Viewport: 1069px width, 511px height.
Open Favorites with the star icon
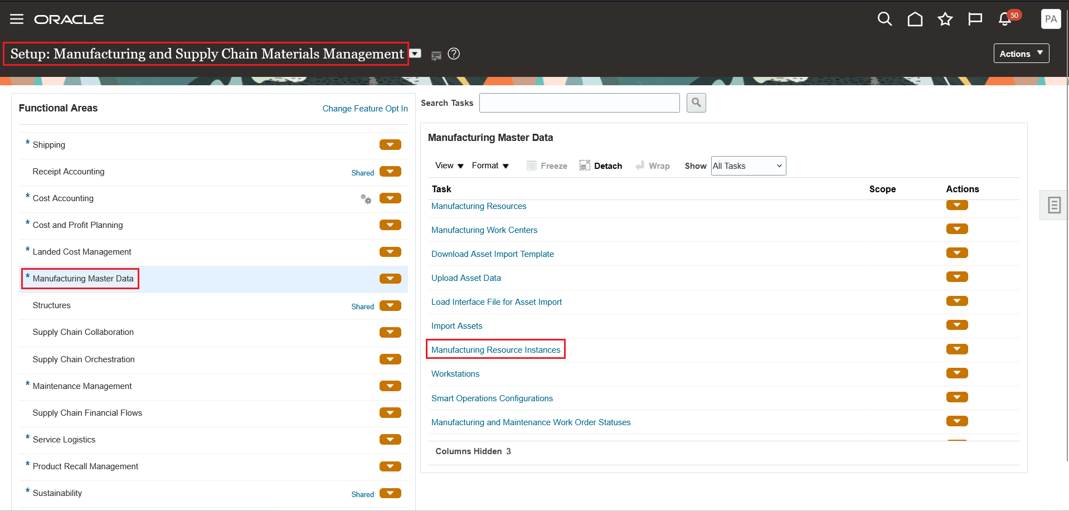pyautogui.click(x=945, y=18)
